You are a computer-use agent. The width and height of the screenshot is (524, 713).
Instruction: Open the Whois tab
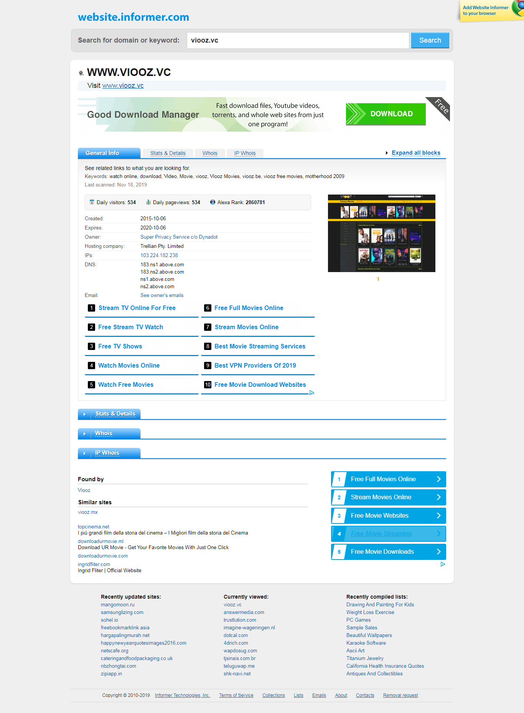click(x=210, y=153)
